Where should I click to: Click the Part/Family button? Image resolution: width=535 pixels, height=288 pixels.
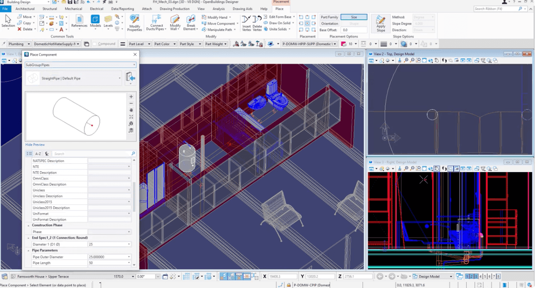pyautogui.click(x=329, y=17)
